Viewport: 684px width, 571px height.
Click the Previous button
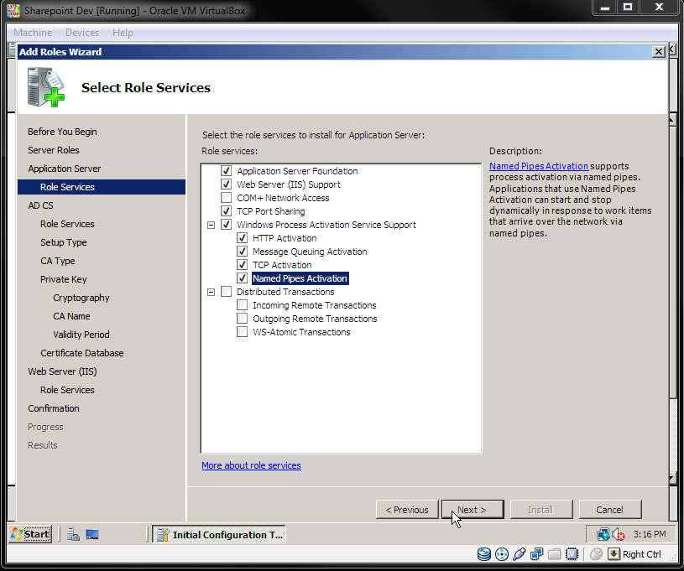[407, 510]
